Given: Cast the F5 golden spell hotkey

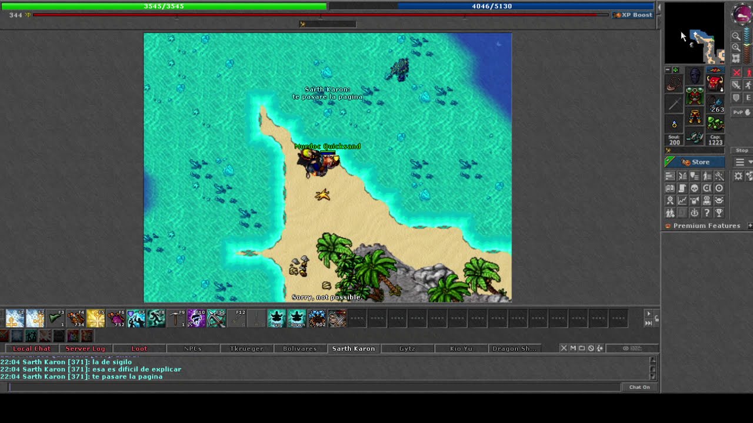Looking at the screenshot, I should click(95, 318).
